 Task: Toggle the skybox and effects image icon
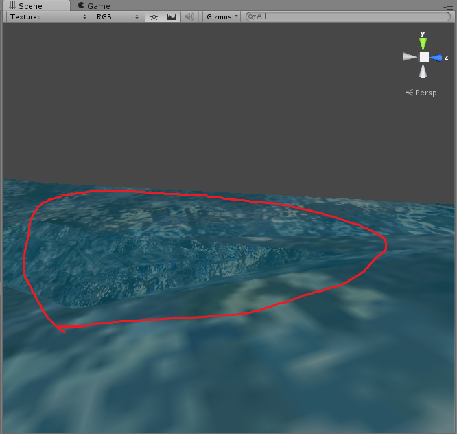coord(172,16)
